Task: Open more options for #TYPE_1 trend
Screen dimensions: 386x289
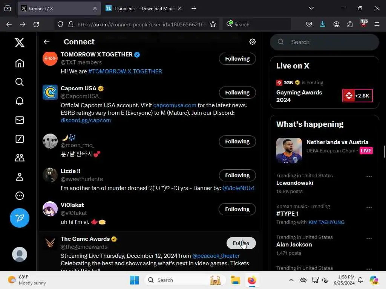Action: click(x=369, y=207)
